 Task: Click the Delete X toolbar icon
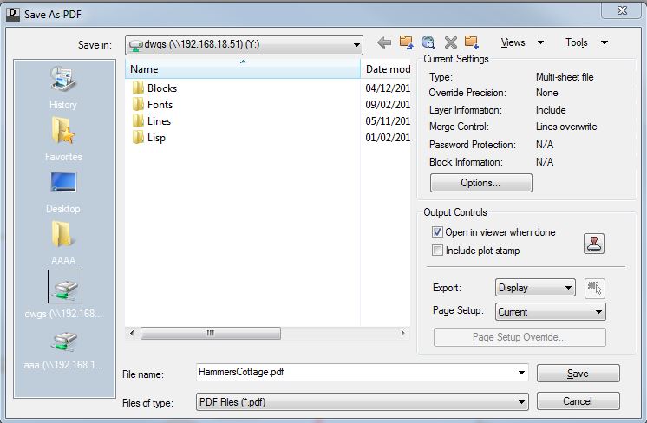tap(451, 42)
